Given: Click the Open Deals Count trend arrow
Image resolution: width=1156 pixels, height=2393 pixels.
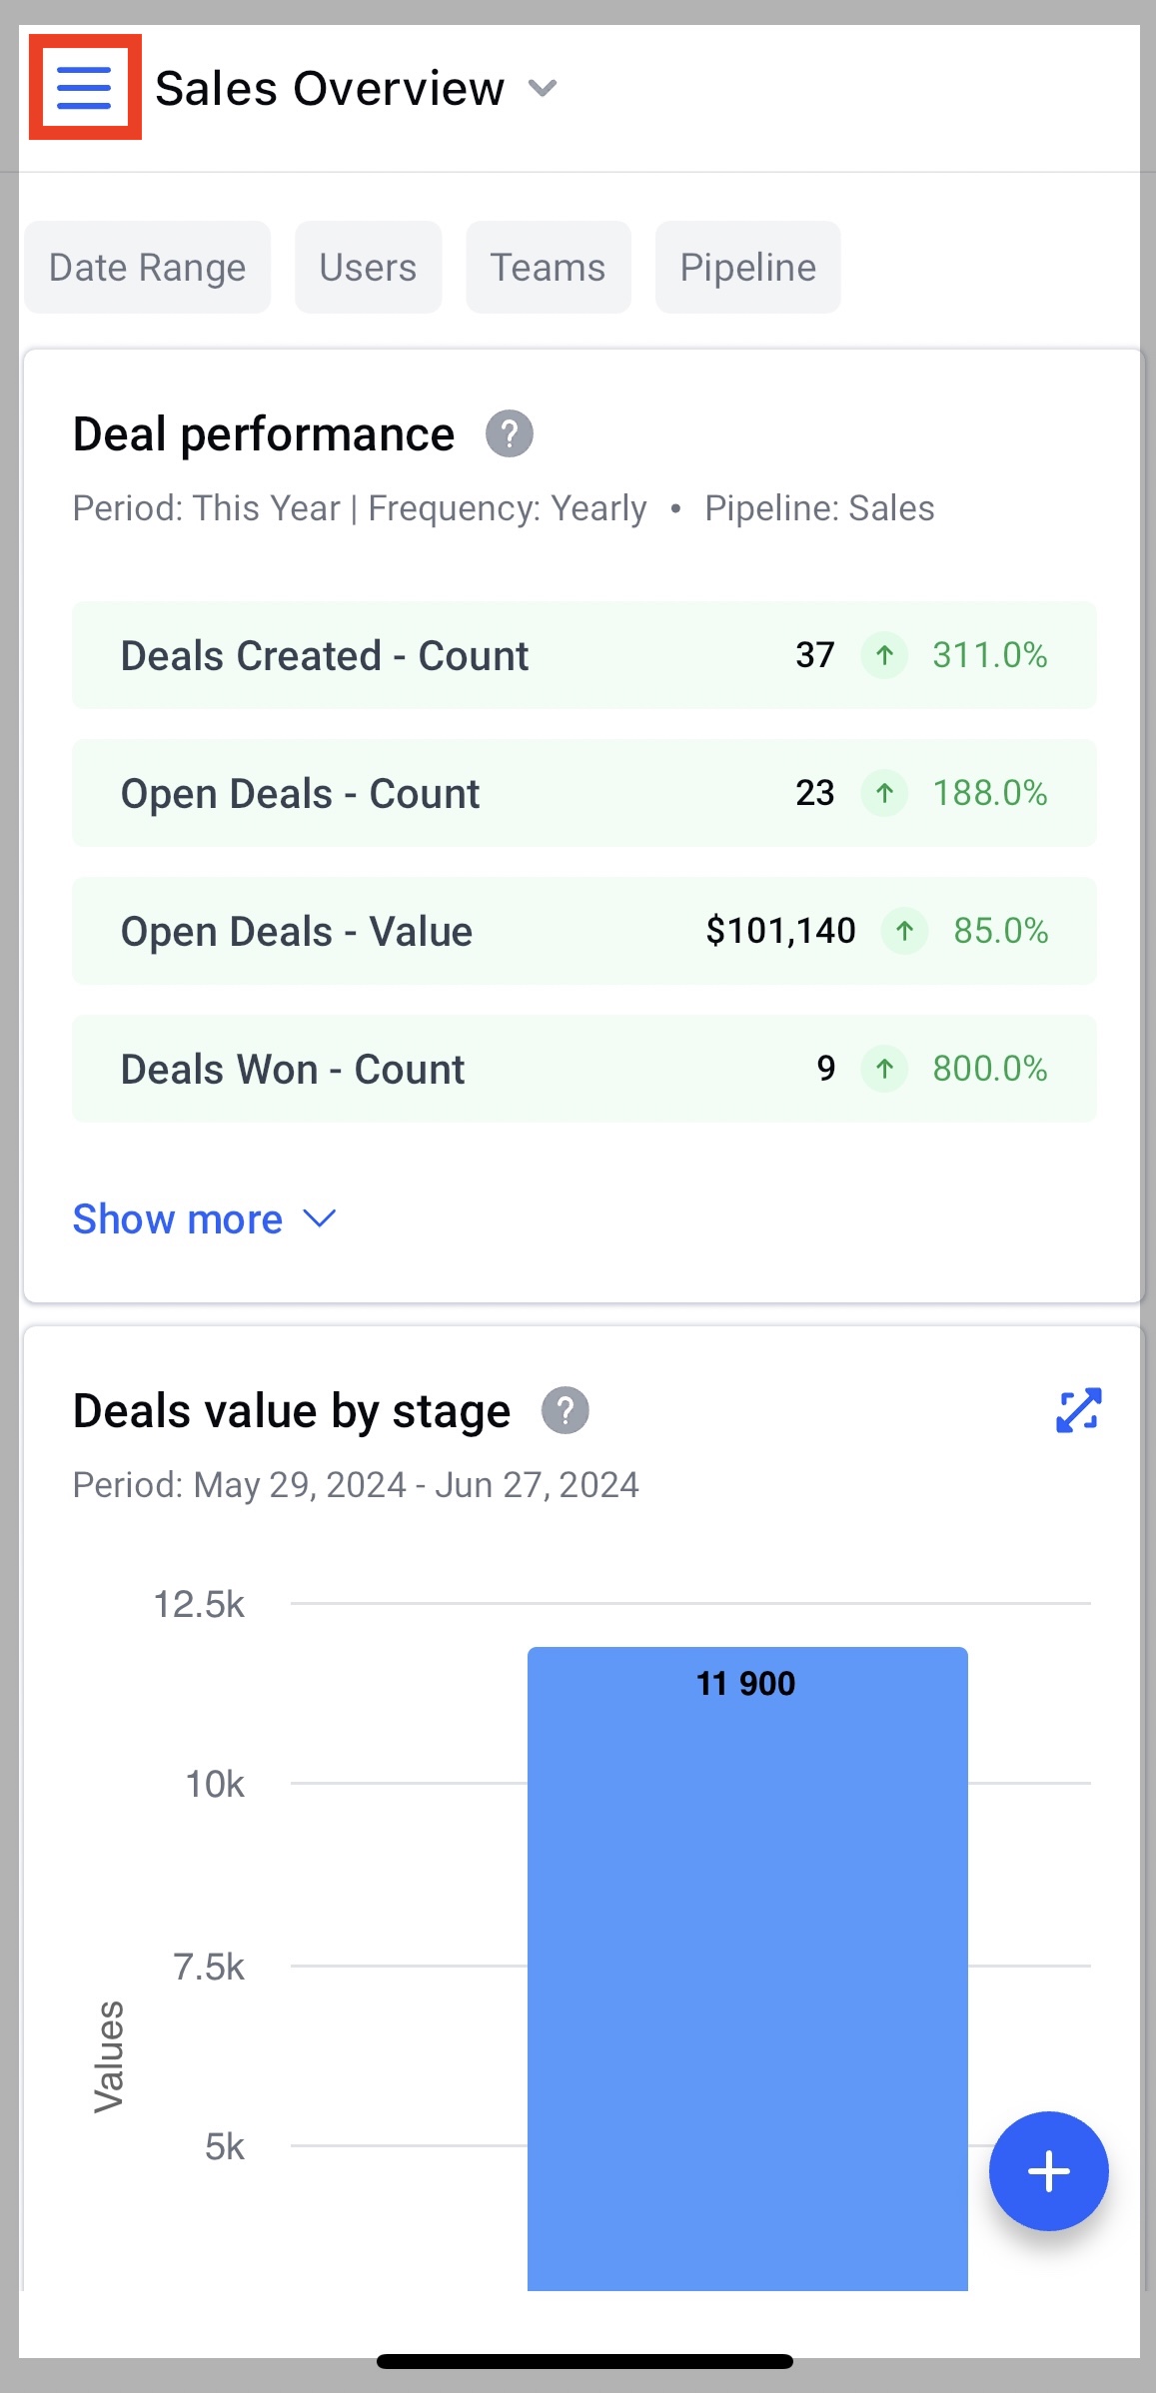Looking at the screenshot, I should point(884,794).
